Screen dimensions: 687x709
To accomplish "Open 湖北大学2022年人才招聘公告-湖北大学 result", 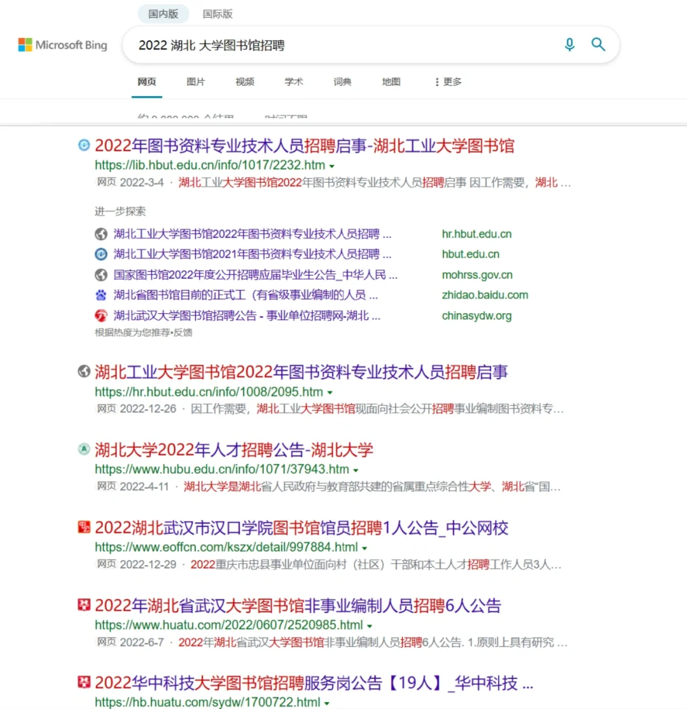I will (233, 449).
